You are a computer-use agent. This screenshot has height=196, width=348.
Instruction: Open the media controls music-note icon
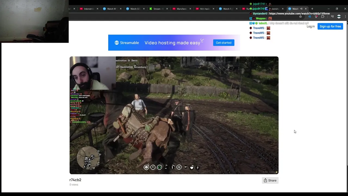332,17
